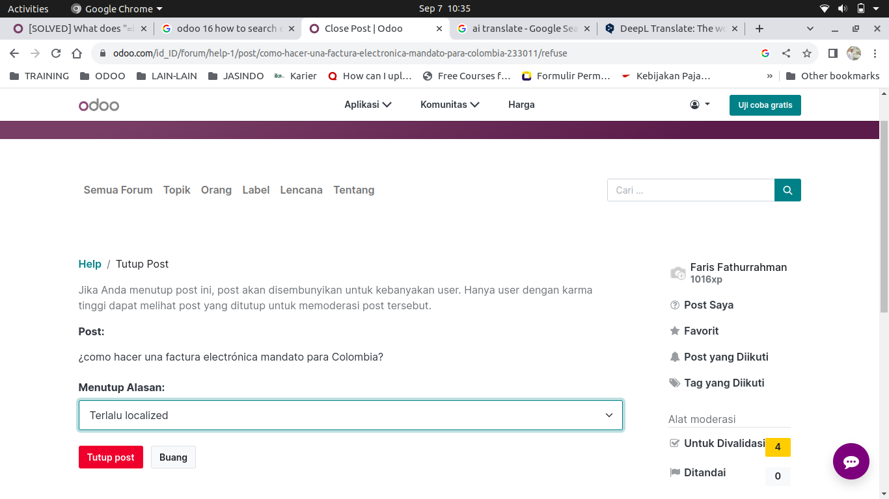The width and height of the screenshot is (889, 499).
Task: Click the share page icon in address bar
Action: coord(786,53)
